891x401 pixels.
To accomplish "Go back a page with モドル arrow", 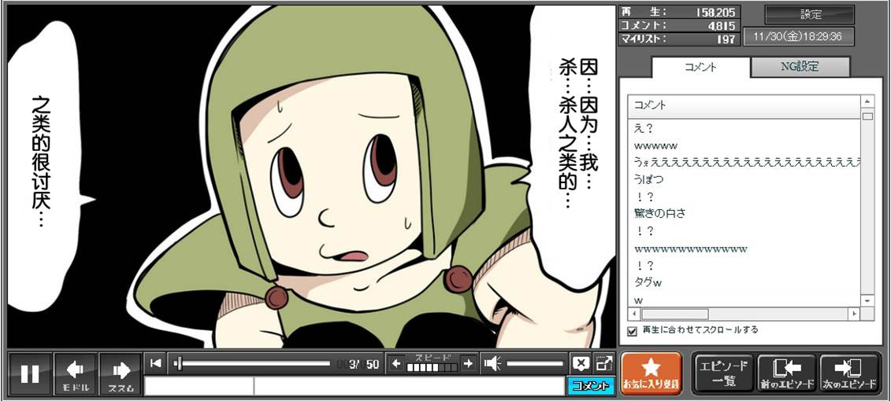I will (x=76, y=374).
